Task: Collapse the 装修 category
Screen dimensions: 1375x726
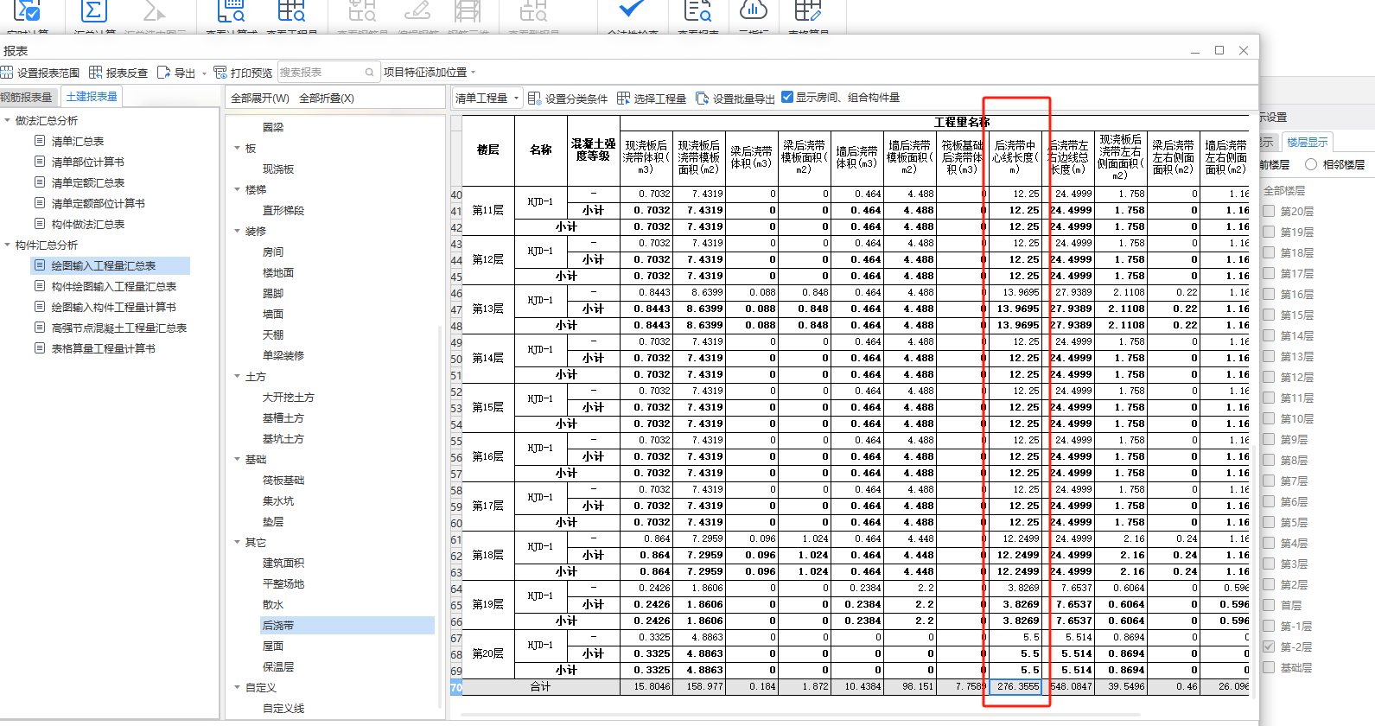Action: [238, 231]
